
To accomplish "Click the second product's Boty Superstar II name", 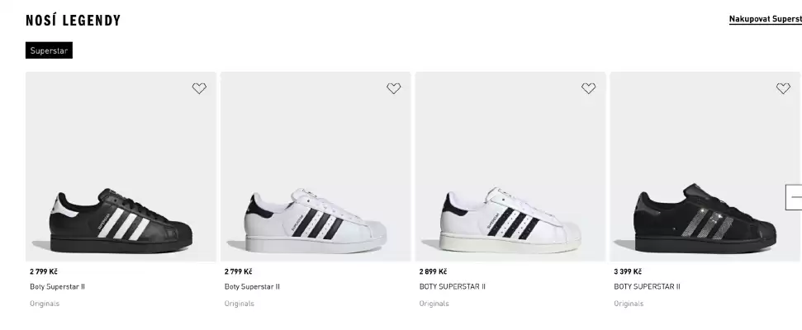I will pyautogui.click(x=252, y=287).
